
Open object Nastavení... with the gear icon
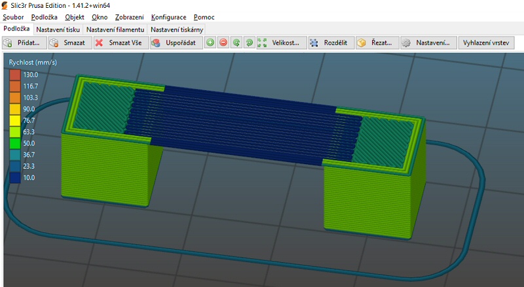coord(426,42)
